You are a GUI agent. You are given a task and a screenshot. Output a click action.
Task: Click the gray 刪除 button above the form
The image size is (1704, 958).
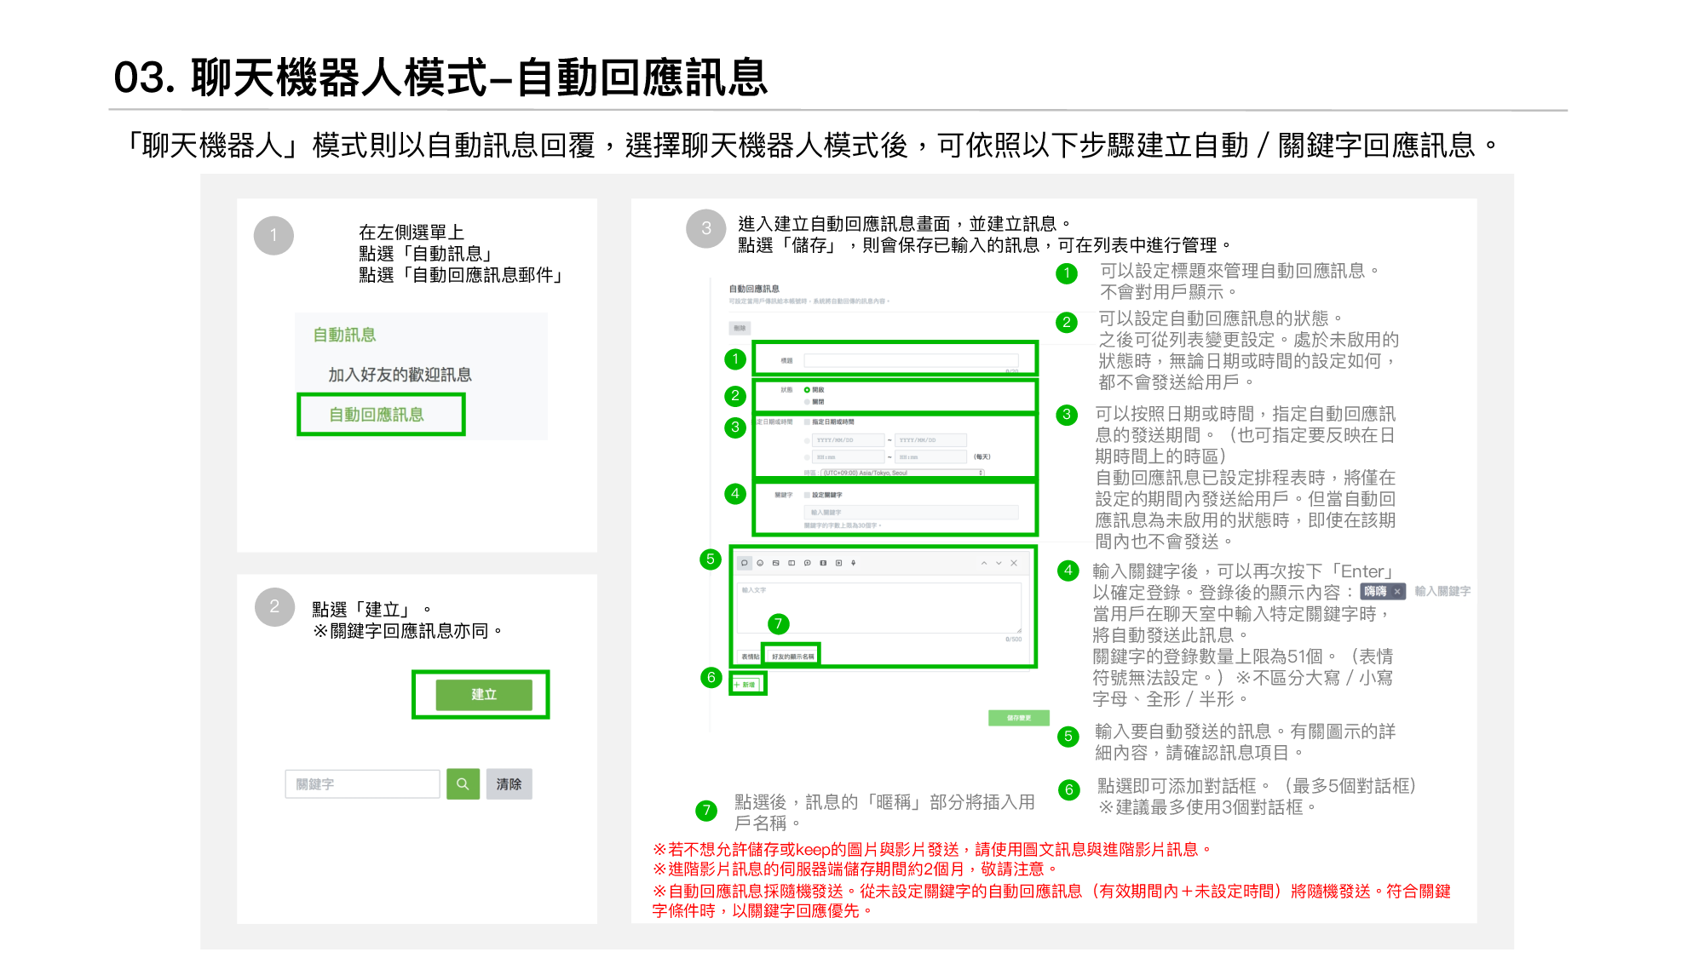(x=740, y=328)
